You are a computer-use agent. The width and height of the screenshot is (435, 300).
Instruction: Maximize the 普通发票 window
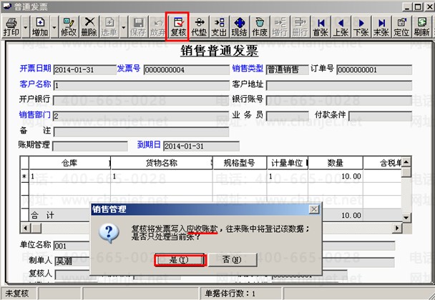point(418,6)
